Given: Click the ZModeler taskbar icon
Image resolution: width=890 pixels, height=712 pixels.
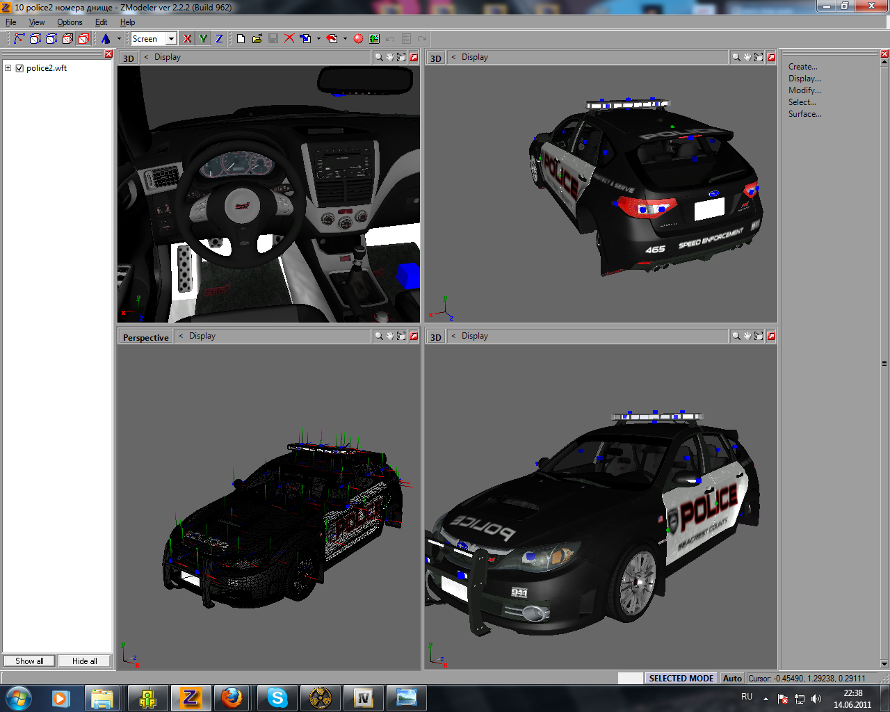Looking at the screenshot, I should point(191,698).
